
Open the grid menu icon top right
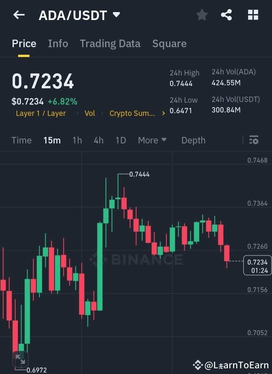coord(252,15)
